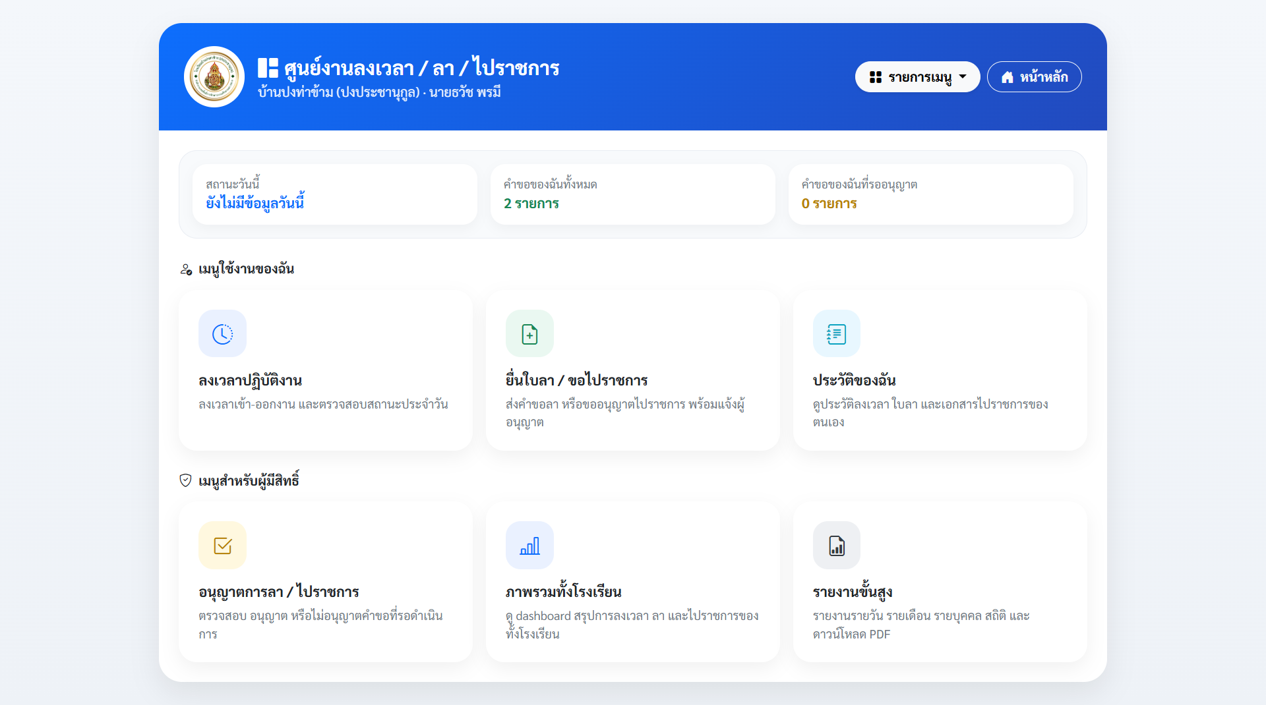Click the bar chart icon for ภาพรวมทั้งโรงเรียน
The height and width of the screenshot is (705, 1266).
529,546
